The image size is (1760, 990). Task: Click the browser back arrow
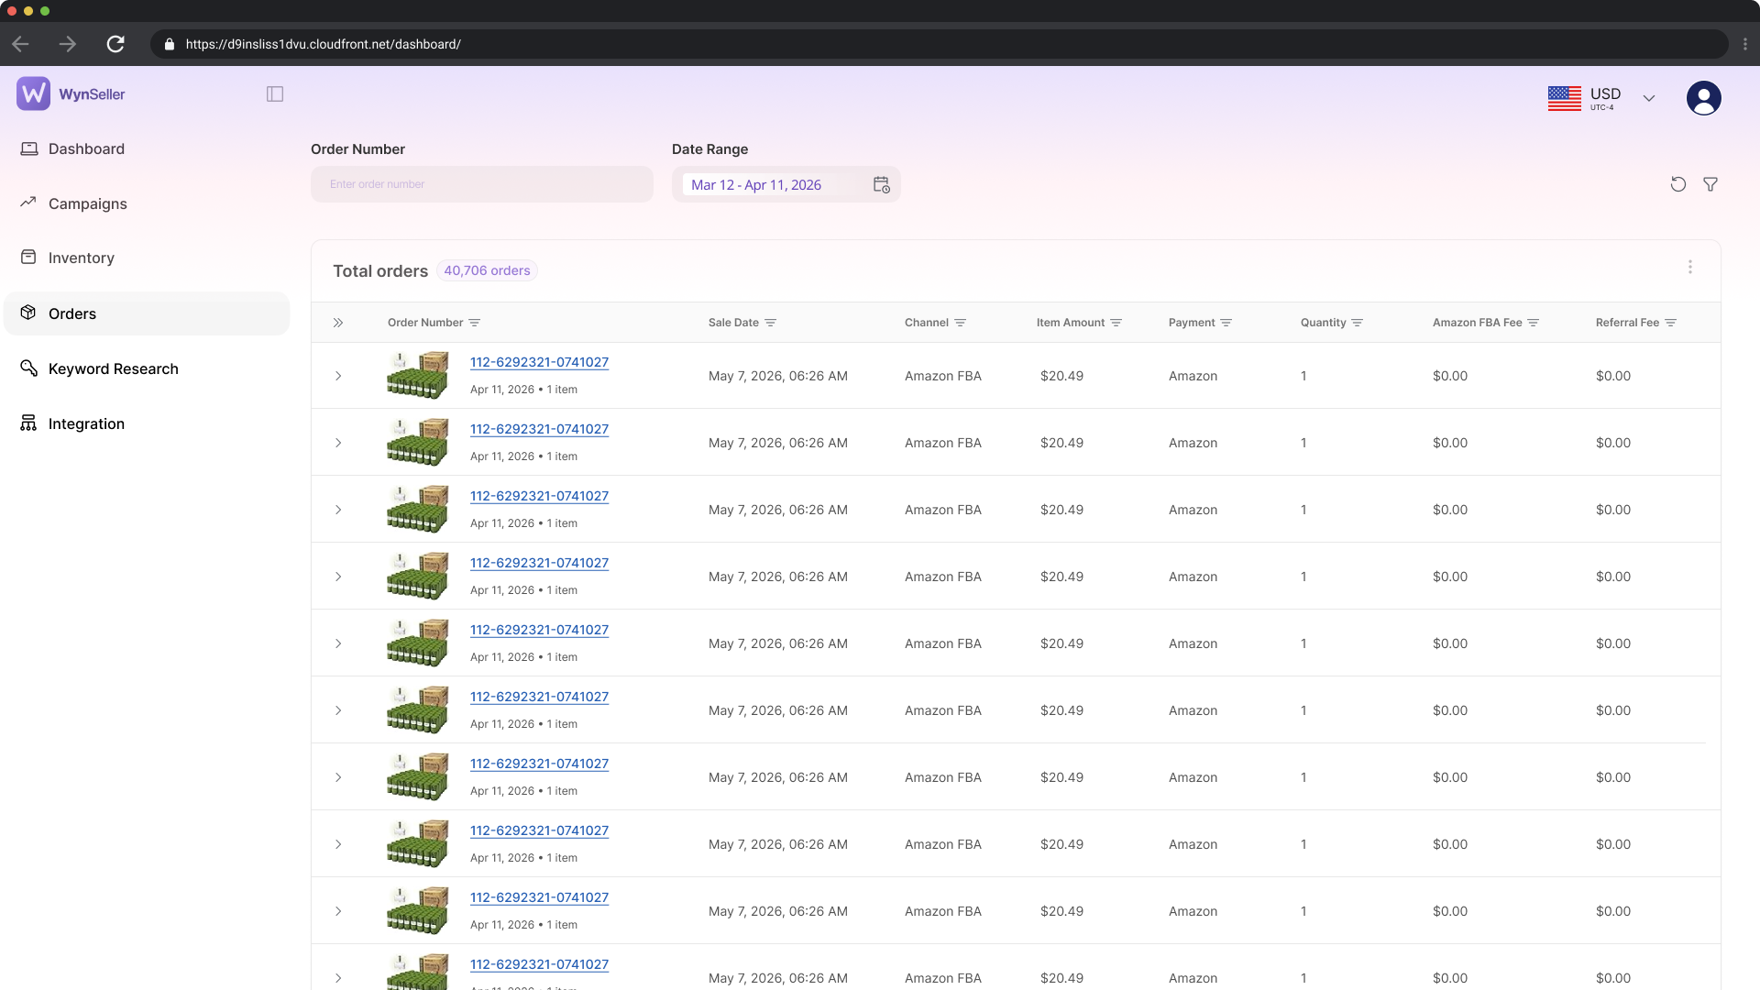21,44
